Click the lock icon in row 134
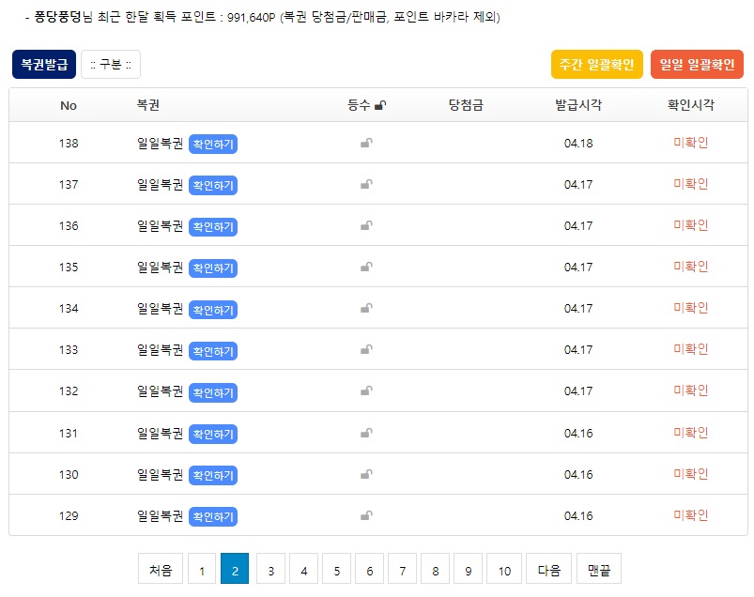The image size is (754, 597). pyautogui.click(x=366, y=308)
